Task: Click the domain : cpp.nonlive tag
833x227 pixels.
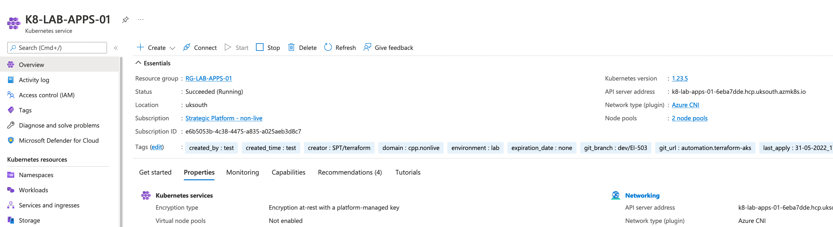Action: click(x=411, y=148)
